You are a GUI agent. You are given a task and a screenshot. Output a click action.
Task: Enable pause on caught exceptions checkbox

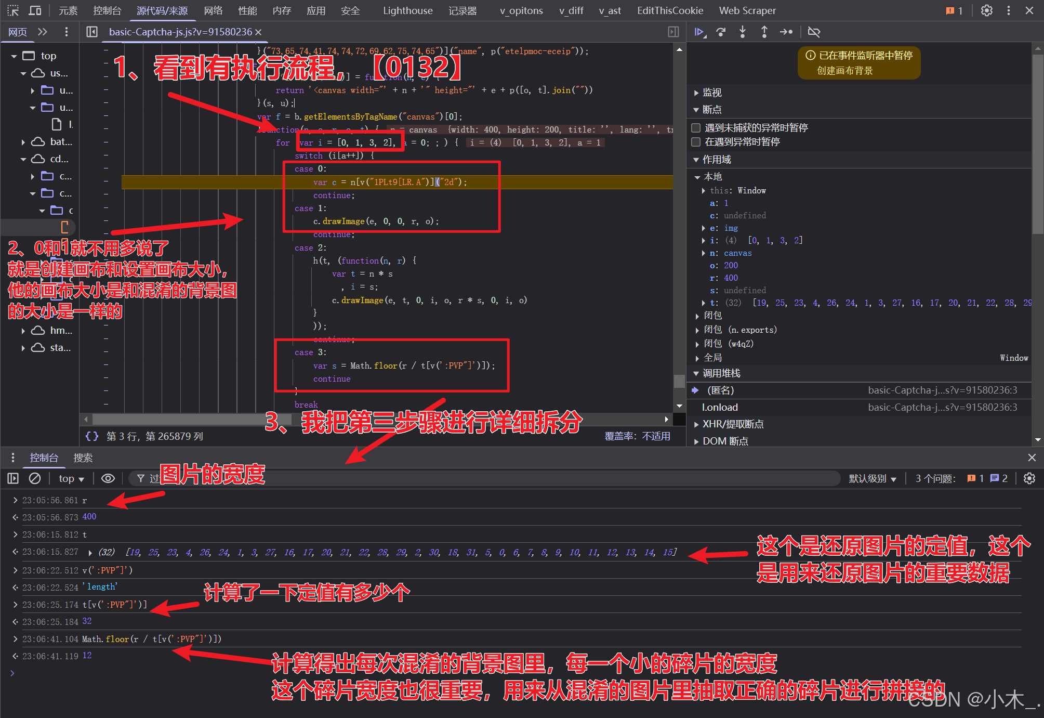tap(696, 142)
